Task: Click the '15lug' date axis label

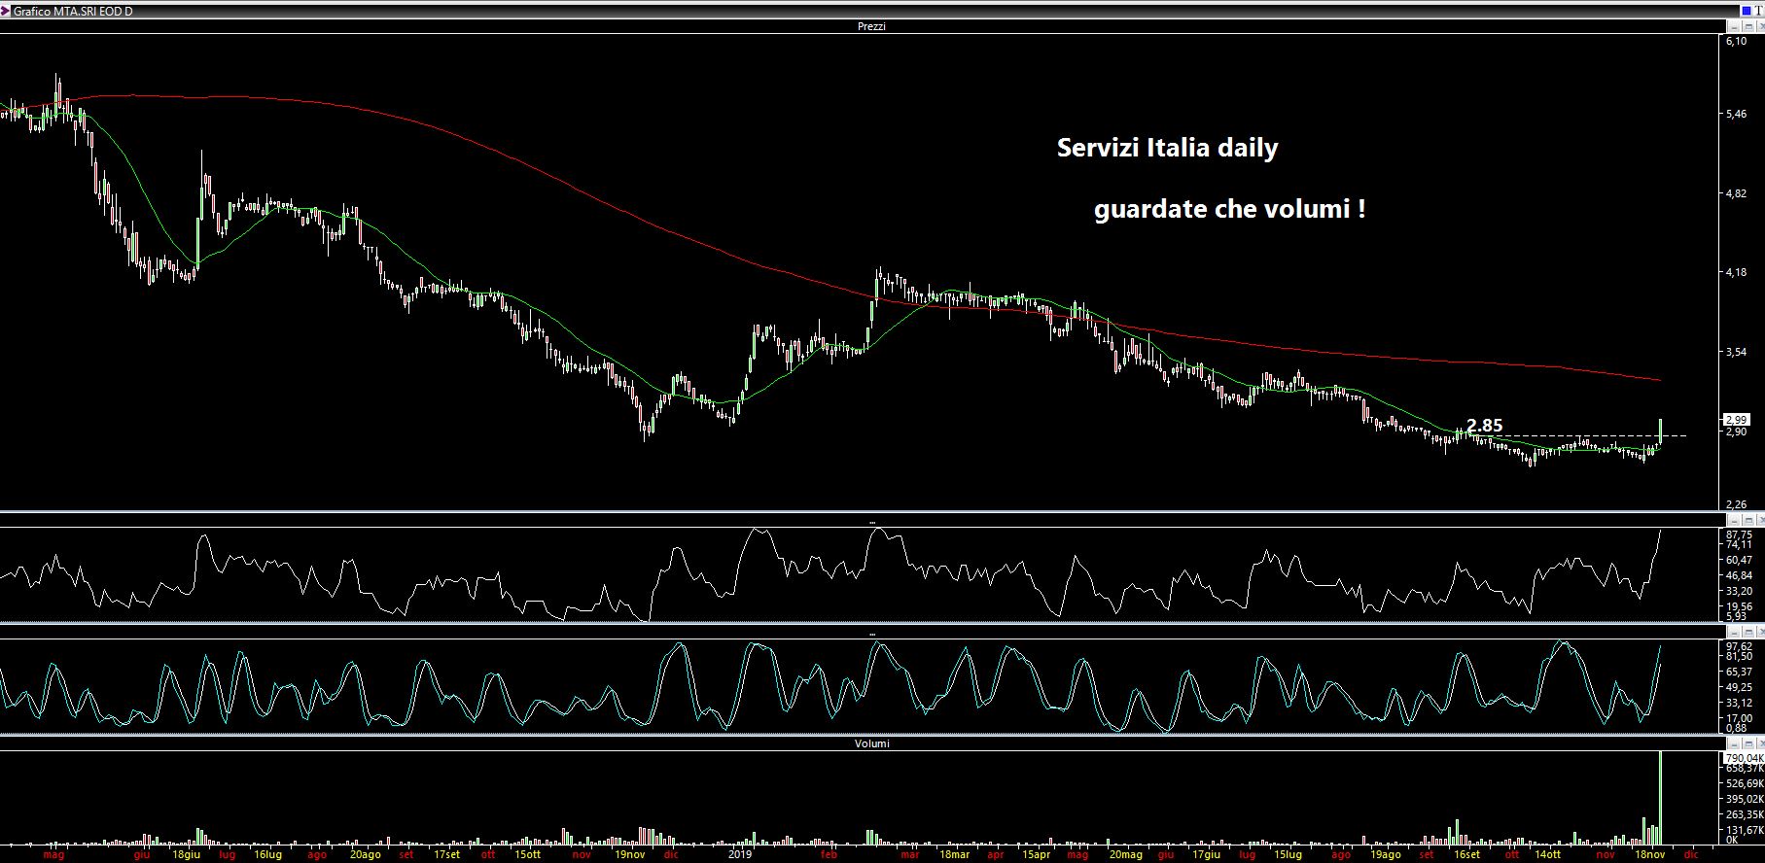Action: click(x=1287, y=855)
